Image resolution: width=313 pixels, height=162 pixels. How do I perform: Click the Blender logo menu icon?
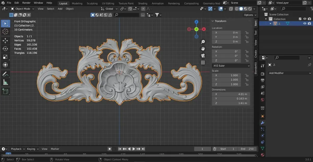click(x=3, y=3)
